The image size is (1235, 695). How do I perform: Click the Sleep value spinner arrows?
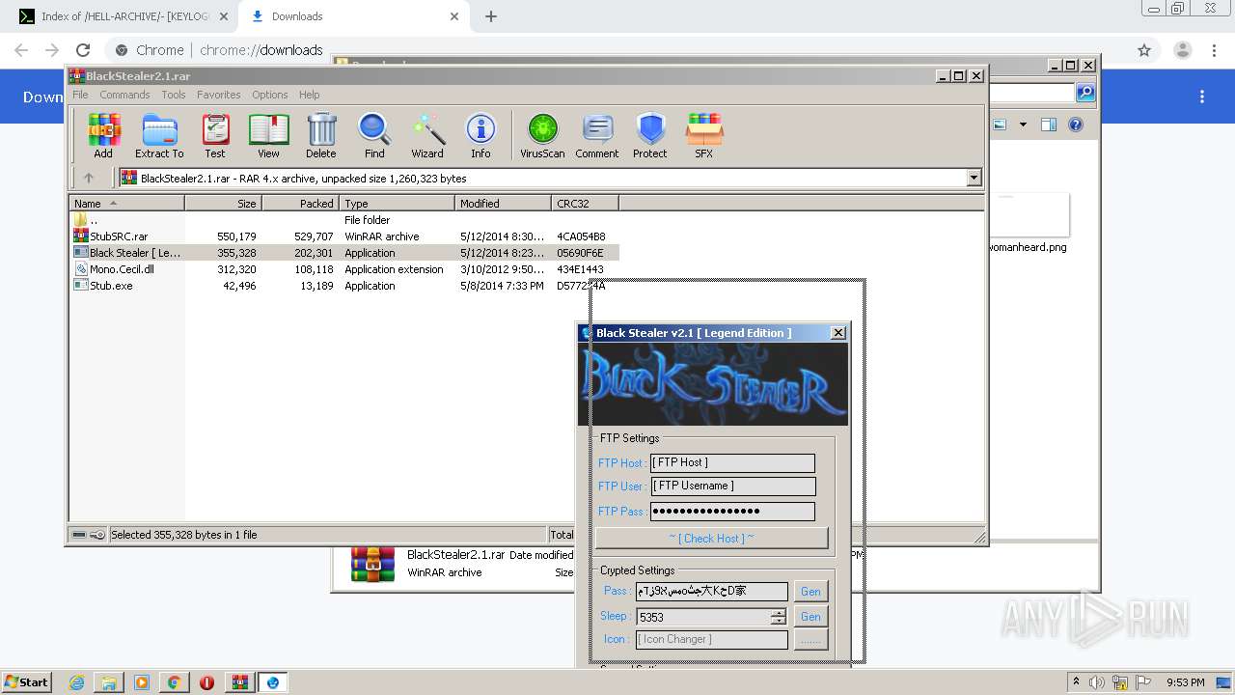coord(778,617)
